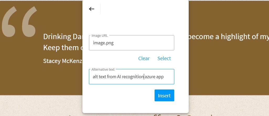Focus the Image URL field
Screen dimensions: 269x116
coord(147,43)
